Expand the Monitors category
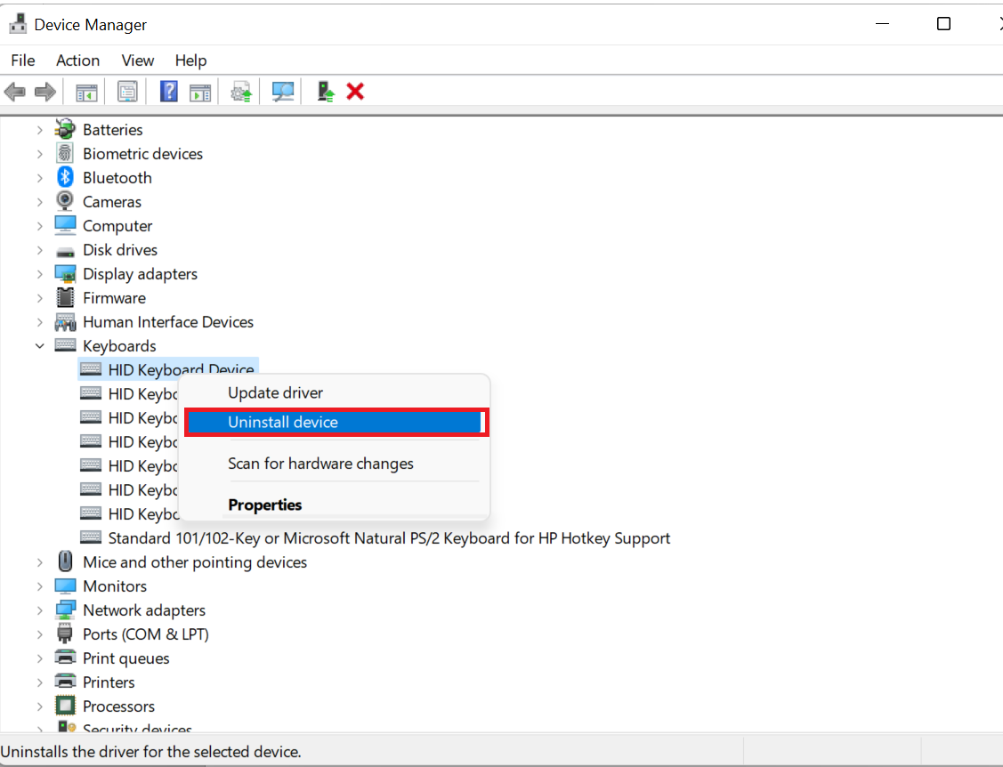Screen dimensions: 1003x767 click(40, 586)
